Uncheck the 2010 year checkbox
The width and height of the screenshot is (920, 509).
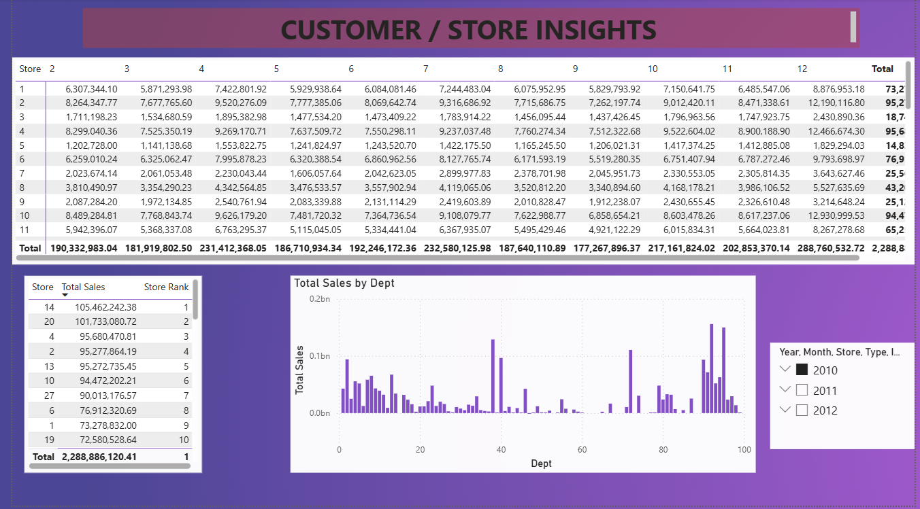click(x=802, y=370)
